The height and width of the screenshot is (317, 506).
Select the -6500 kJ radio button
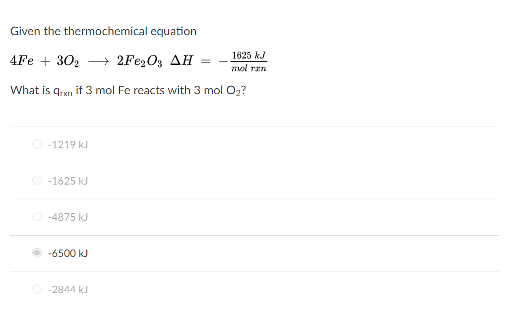click(x=37, y=253)
